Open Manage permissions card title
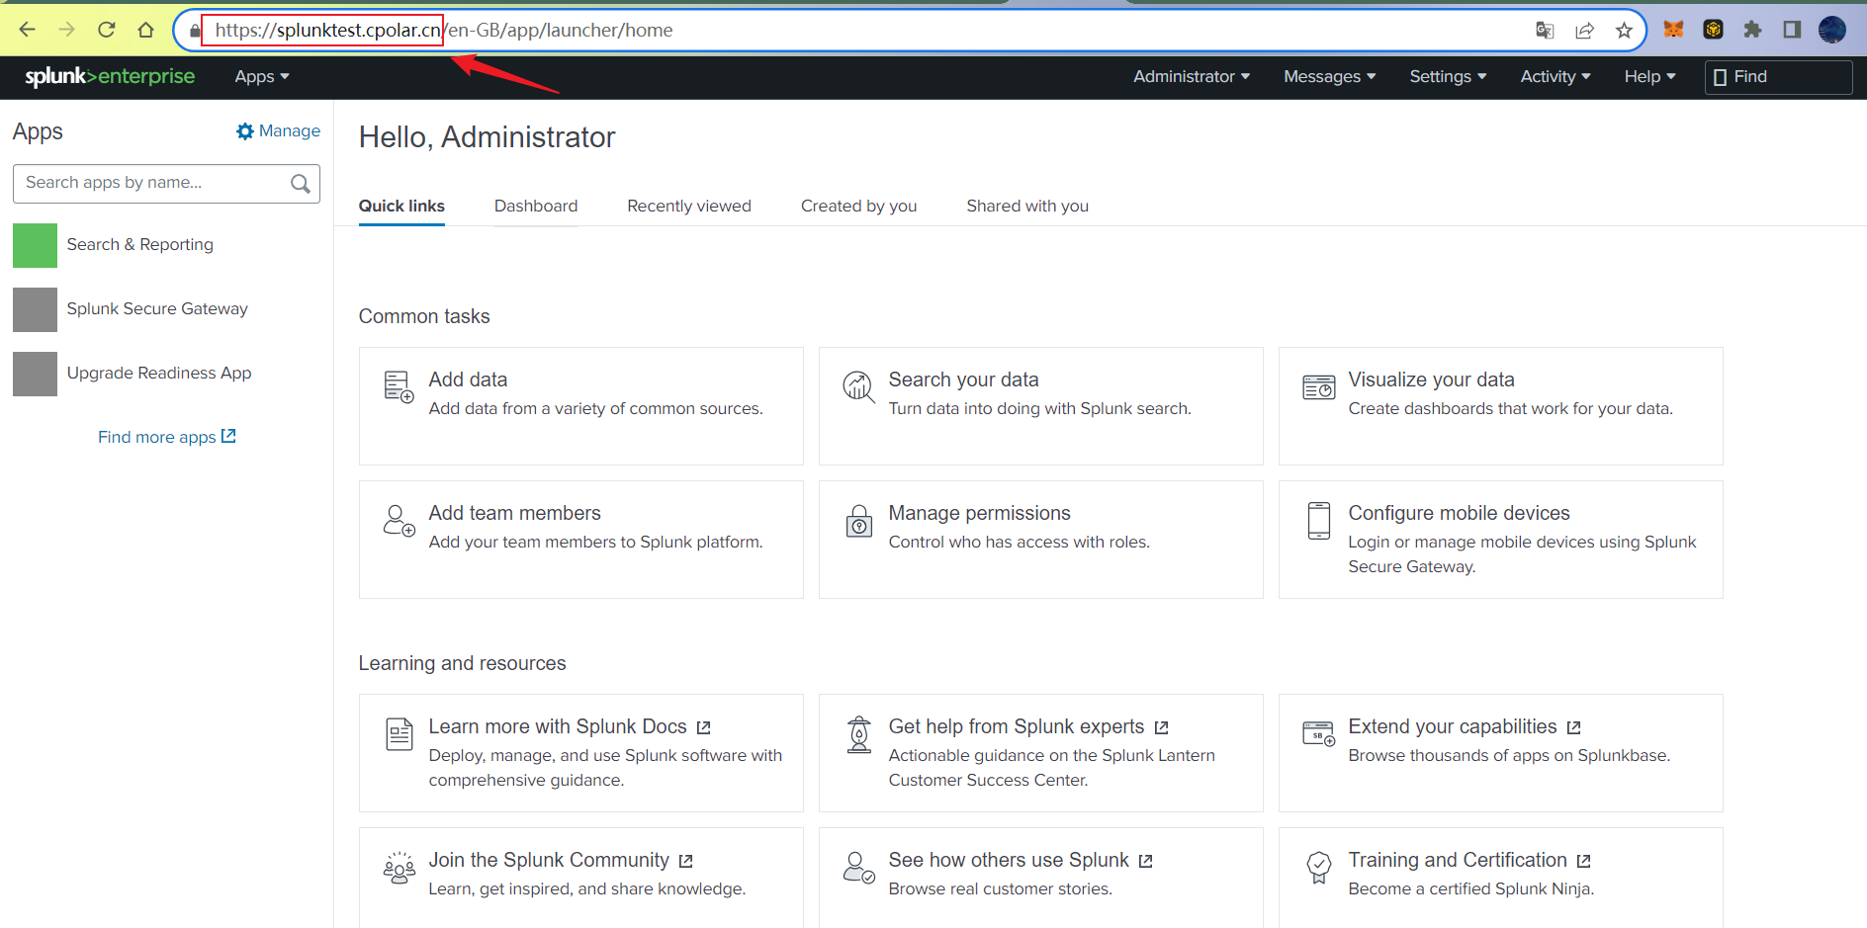 [x=979, y=513]
